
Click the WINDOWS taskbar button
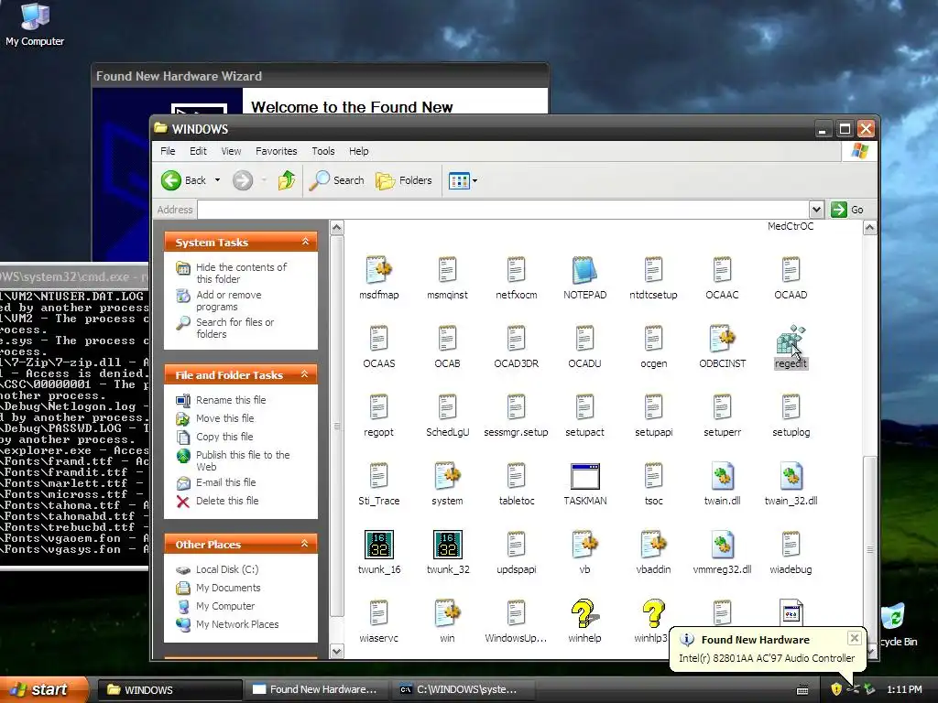(x=169, y=689)
